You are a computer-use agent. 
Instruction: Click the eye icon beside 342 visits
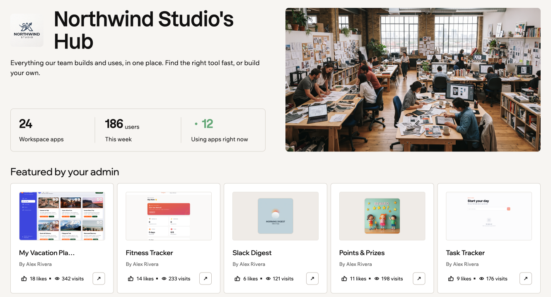coord(57,279)
